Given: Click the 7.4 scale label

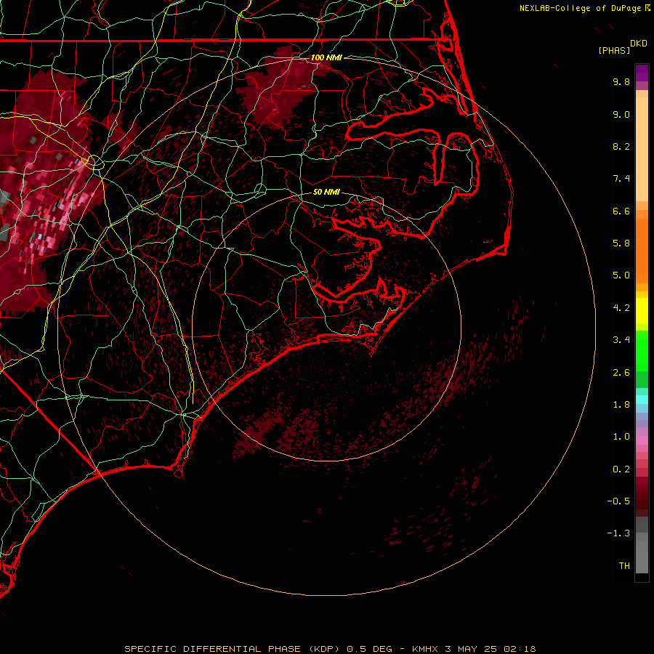Looking at the screenshot, I should [x=621, y=179].
